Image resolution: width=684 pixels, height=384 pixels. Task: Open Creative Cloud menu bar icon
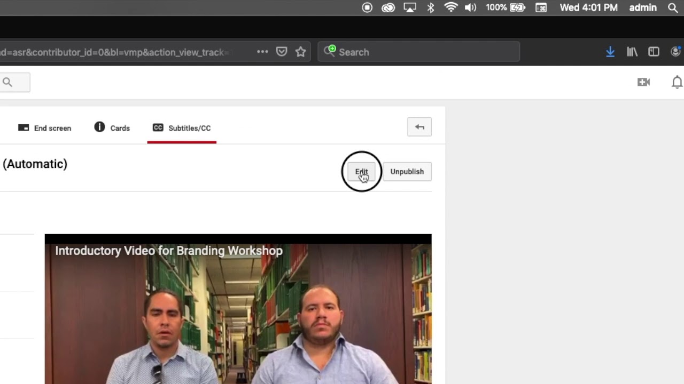388,7
